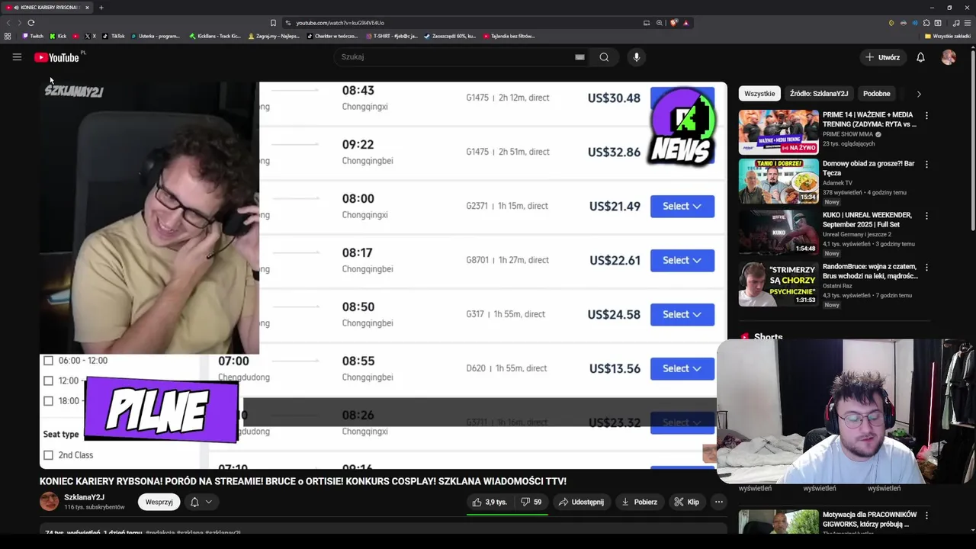Image resolution: width=976 pixels, height=549 pixels.
Task: Open the Brave Rewards triangle icon
Action: click(x=685, y=23)
